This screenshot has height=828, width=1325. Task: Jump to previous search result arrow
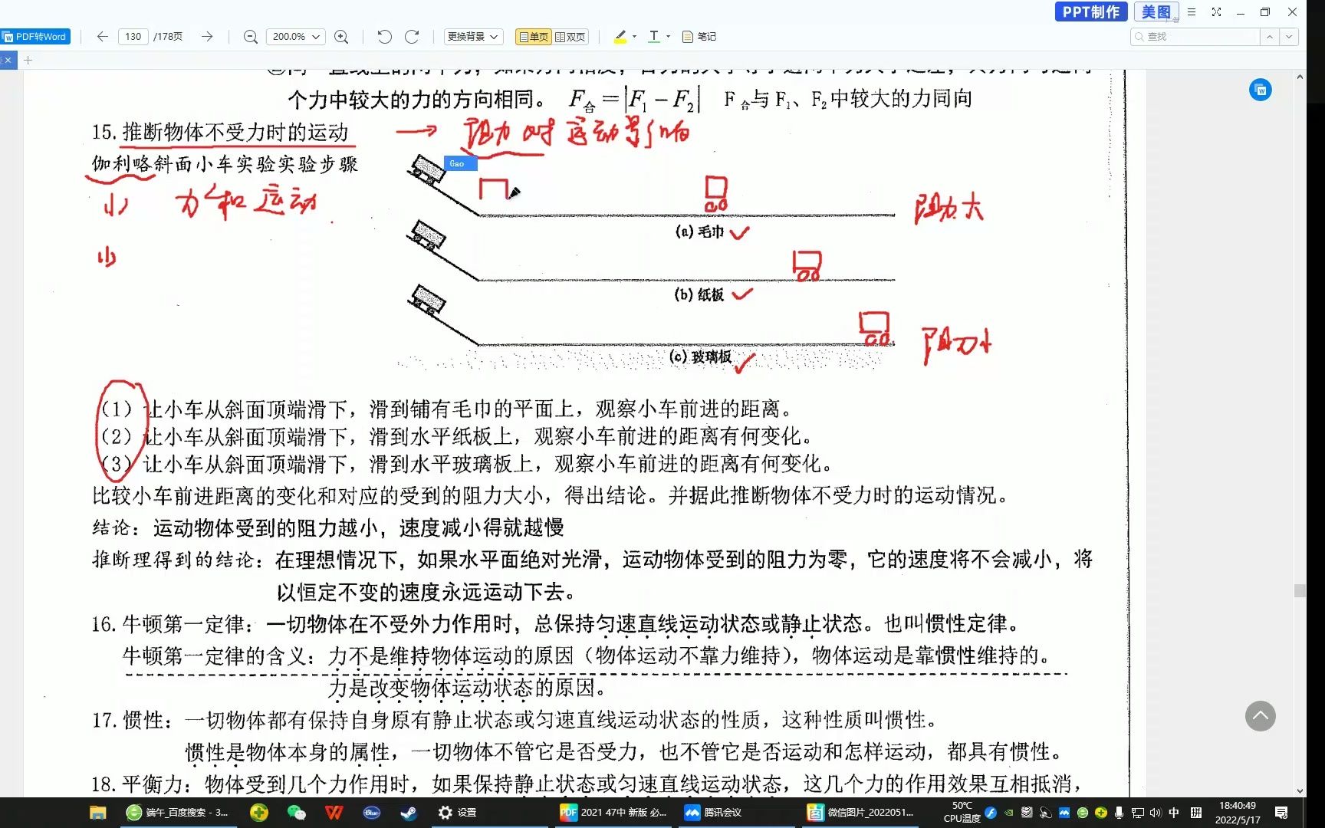(x=1270, y=37)
